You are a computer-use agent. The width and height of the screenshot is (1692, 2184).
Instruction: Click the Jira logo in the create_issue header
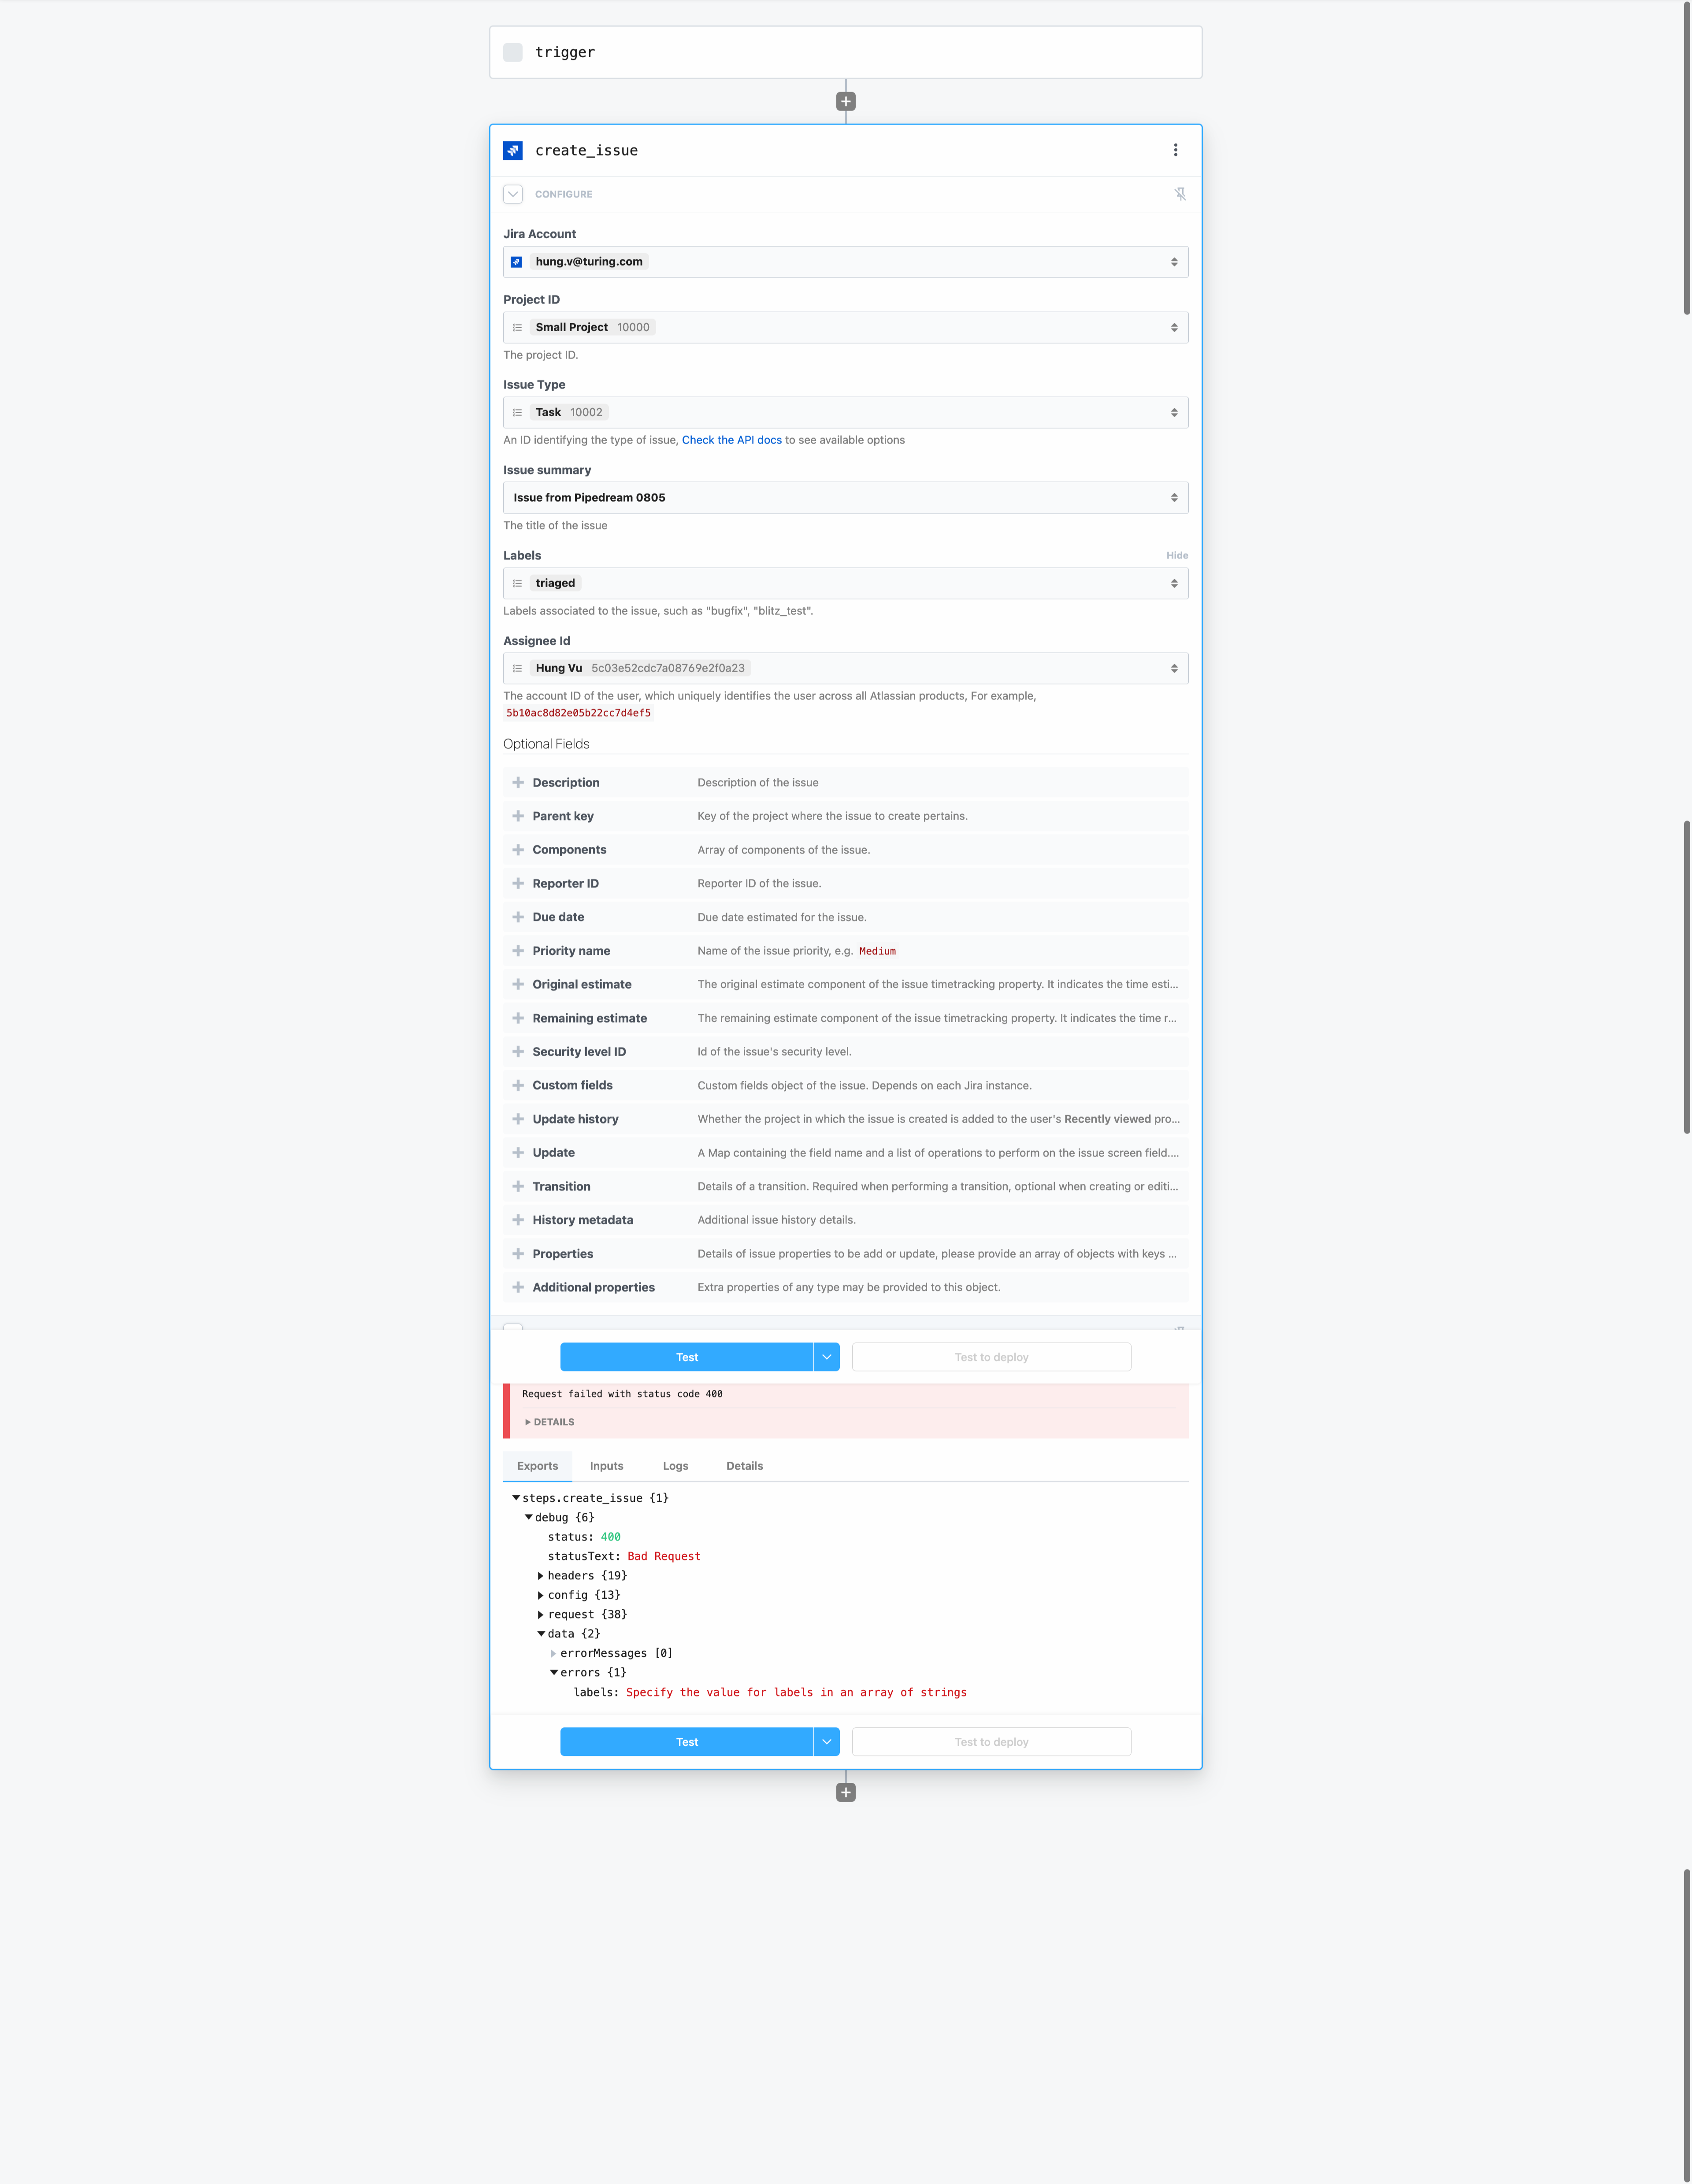point(514,150)
